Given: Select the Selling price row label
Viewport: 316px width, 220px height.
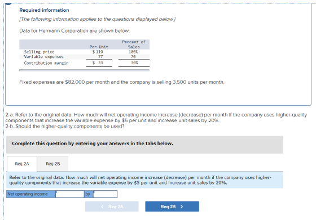Looking at the screenshot, I should coord(39,52).
